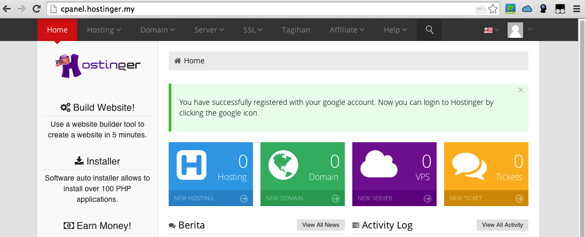The width and height of the screenshot is (585, 237).
Task: Expand the user avatar account menu
Action: pos(520,30)
